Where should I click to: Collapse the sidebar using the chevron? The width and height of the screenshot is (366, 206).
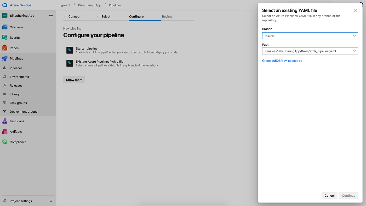pyautogui.click(x=51, y=201)
